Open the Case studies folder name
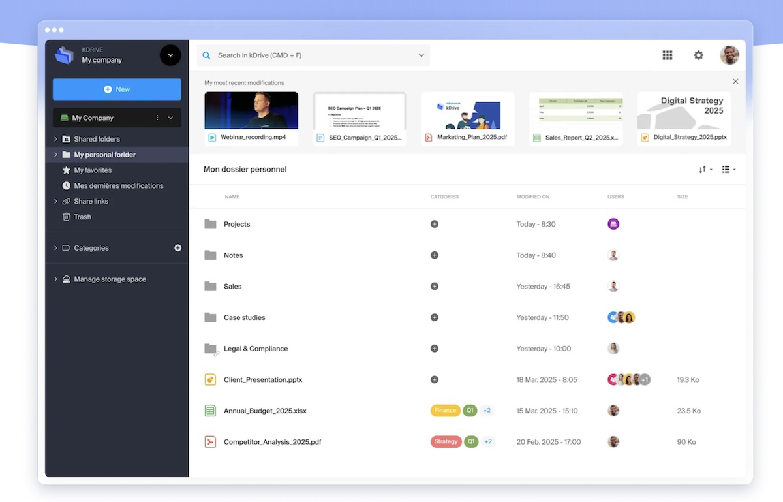This screenshot has width=783, height=502. 245,318
